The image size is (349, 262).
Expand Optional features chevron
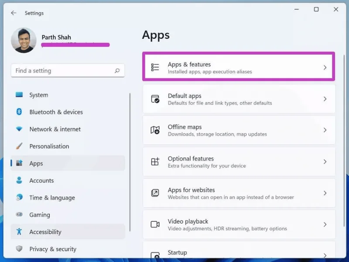coord(325,162)
